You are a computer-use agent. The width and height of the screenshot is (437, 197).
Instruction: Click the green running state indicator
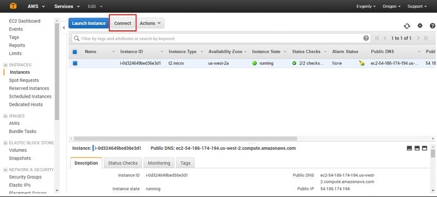coord(254,63)
